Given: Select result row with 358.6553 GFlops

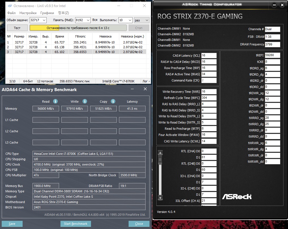Looking at the screenshot, I should click(x=76, y=52).
